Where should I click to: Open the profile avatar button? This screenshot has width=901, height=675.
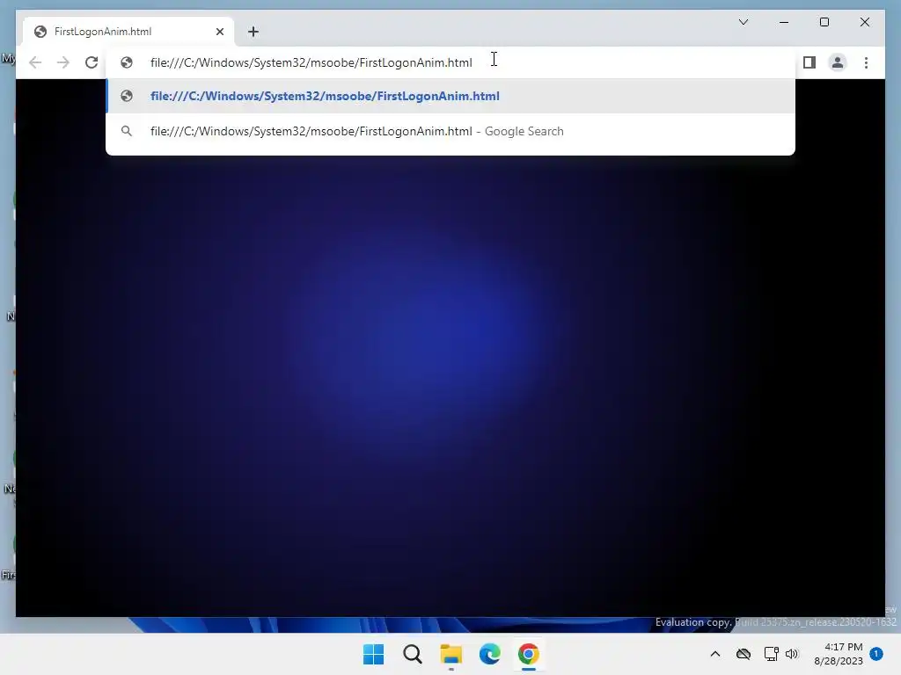[x=838, y=62]
